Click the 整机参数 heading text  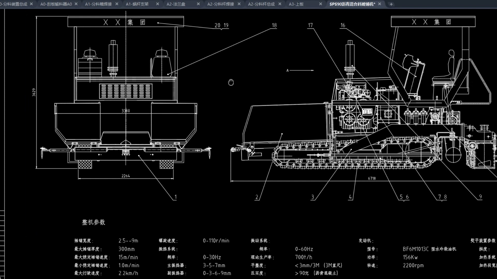click(93, 222)
